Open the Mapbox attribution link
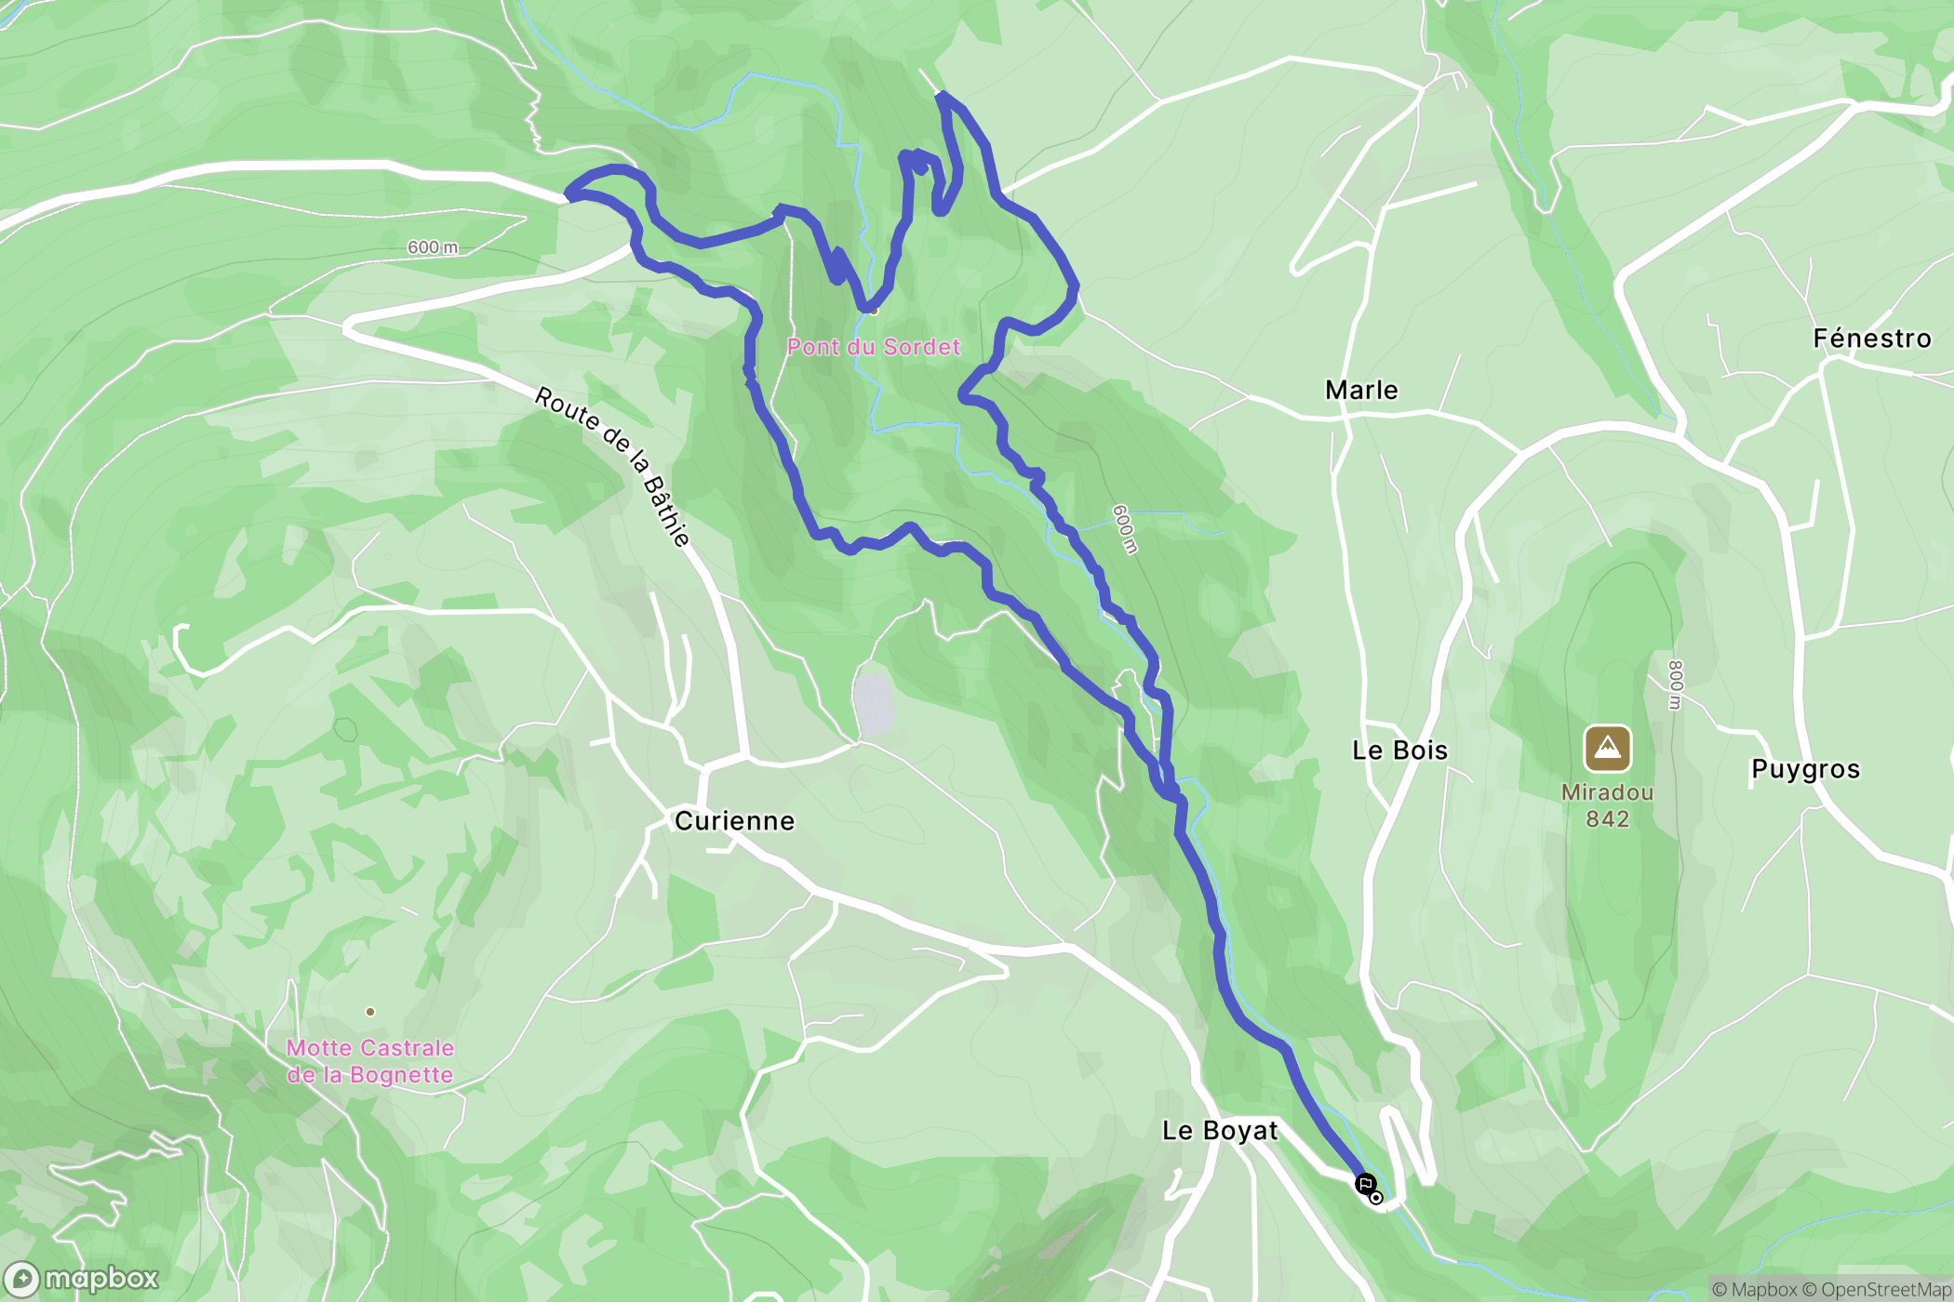 click(1754, 1290)
